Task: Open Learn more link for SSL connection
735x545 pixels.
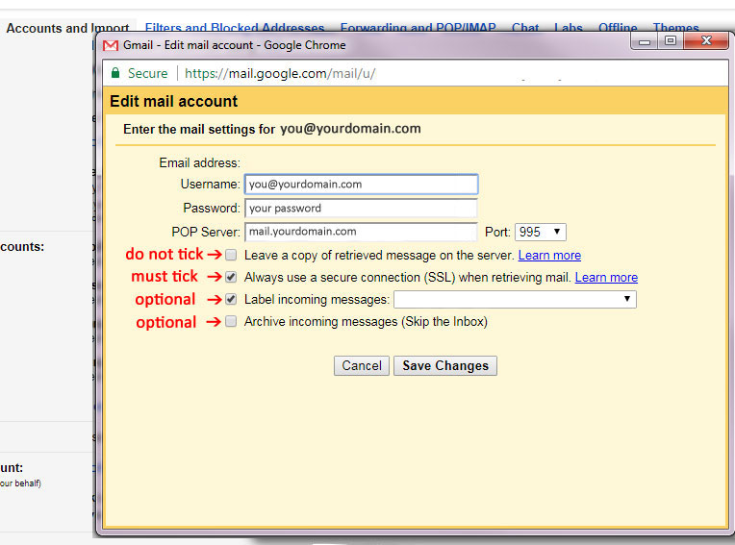Action: (606, 277)
